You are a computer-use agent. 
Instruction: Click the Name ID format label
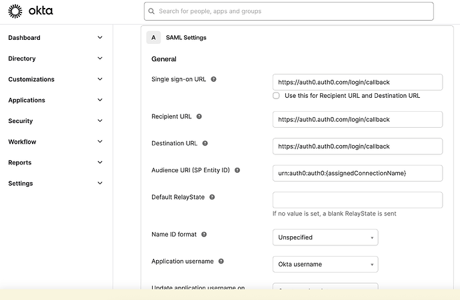click(x=174, y=234)
